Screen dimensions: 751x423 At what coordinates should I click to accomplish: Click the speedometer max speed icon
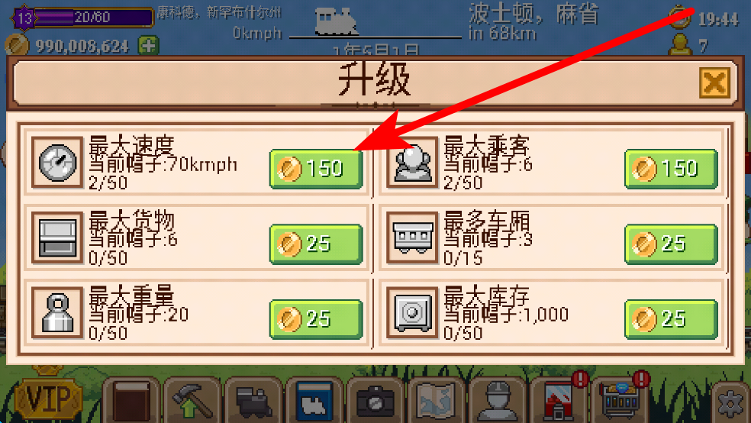coord(57,162)
